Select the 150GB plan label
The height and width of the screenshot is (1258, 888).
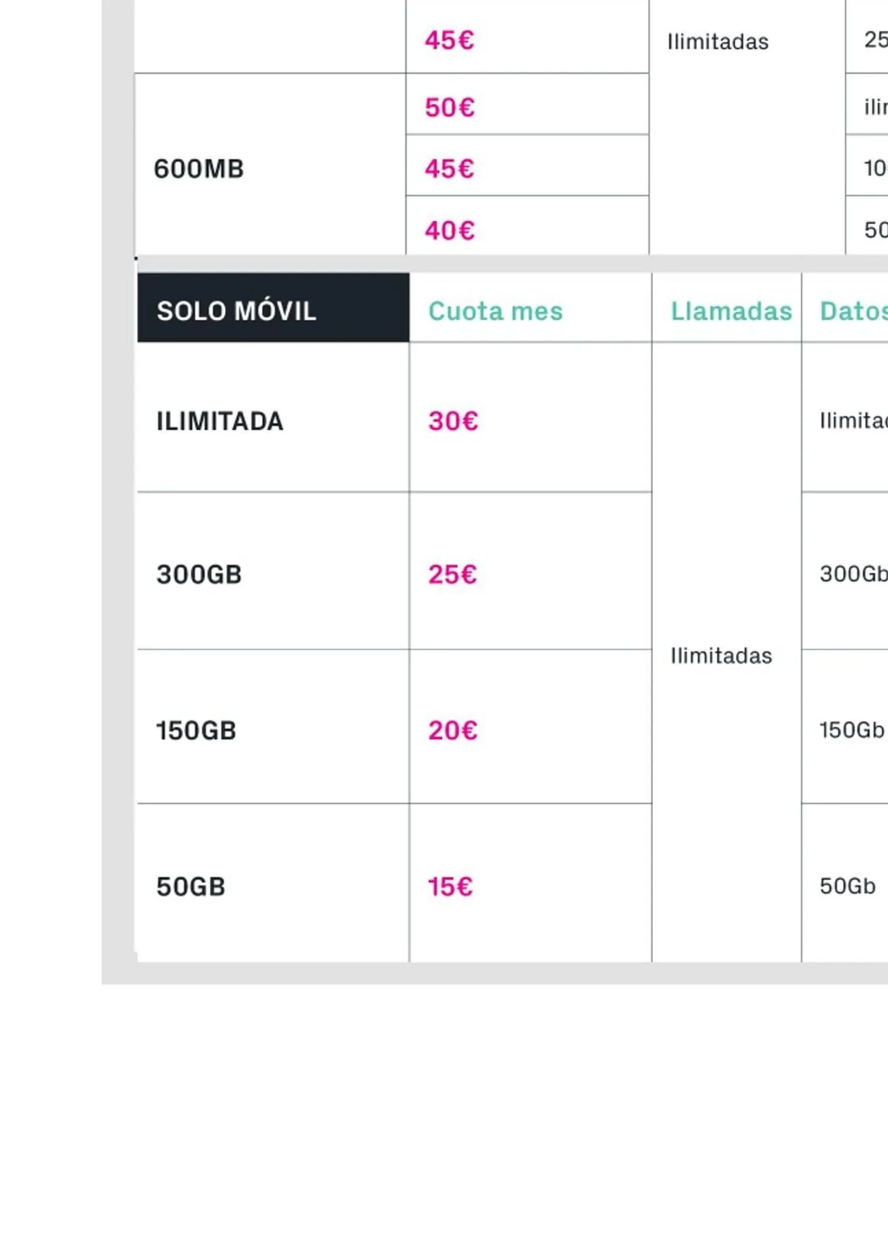(196, 730)
